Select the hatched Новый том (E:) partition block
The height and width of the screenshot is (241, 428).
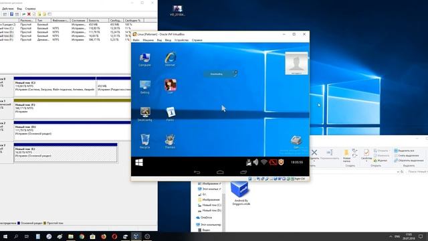tap(66, 153)
